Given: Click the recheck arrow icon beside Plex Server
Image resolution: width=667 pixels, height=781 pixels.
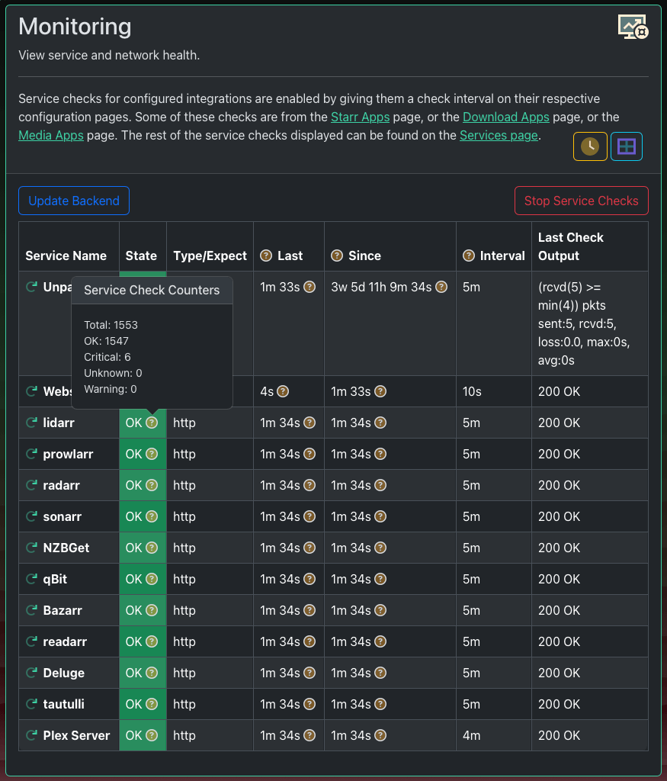Looking at the screenshot, I should tap(32, 735).
